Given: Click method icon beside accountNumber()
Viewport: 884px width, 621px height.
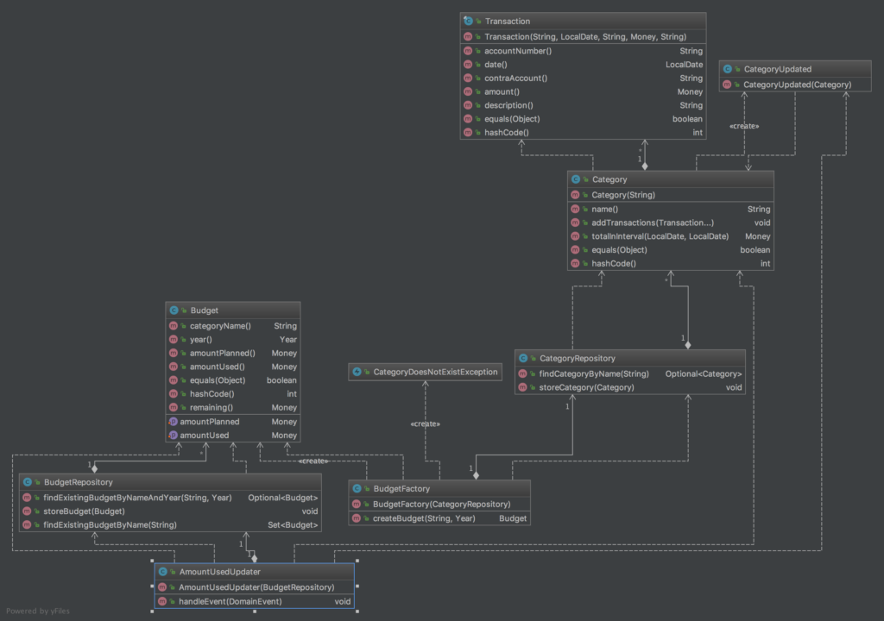Looking at the screenshot, I should (467, 51).
